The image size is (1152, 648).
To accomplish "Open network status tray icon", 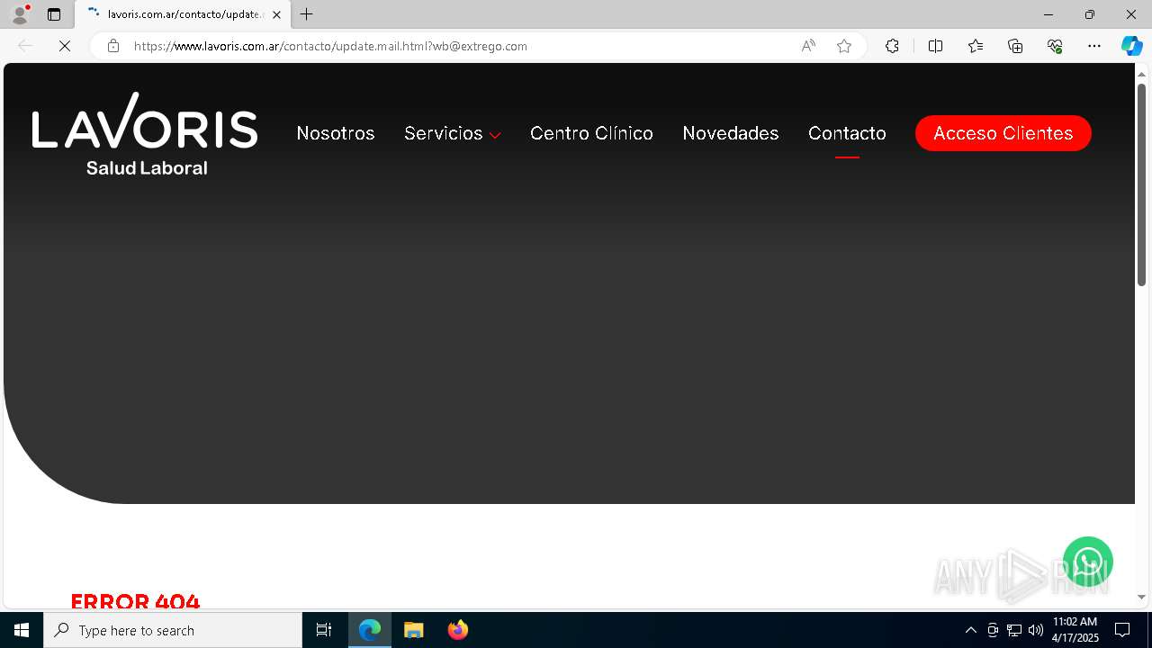I will coord(1014,630).
